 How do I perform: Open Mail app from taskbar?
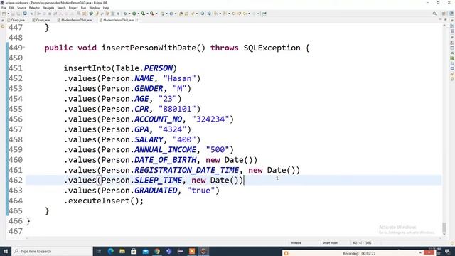(145, 251)
